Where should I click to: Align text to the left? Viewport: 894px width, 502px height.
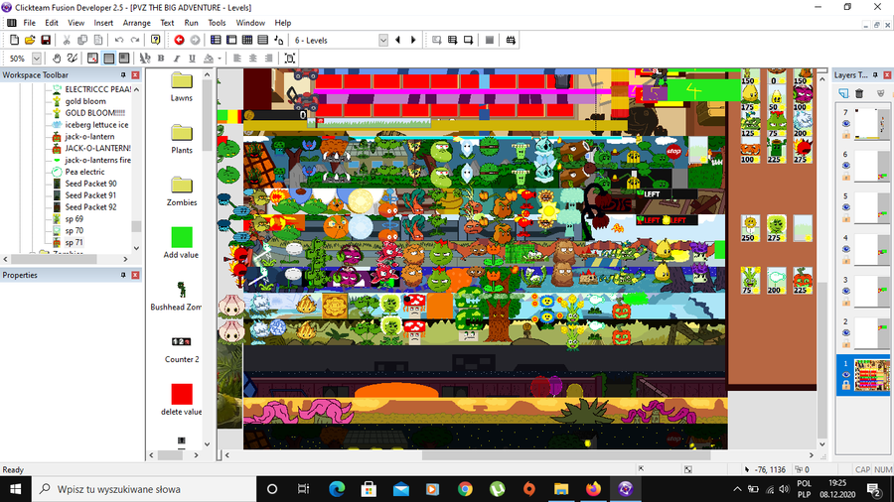(237, 59)
